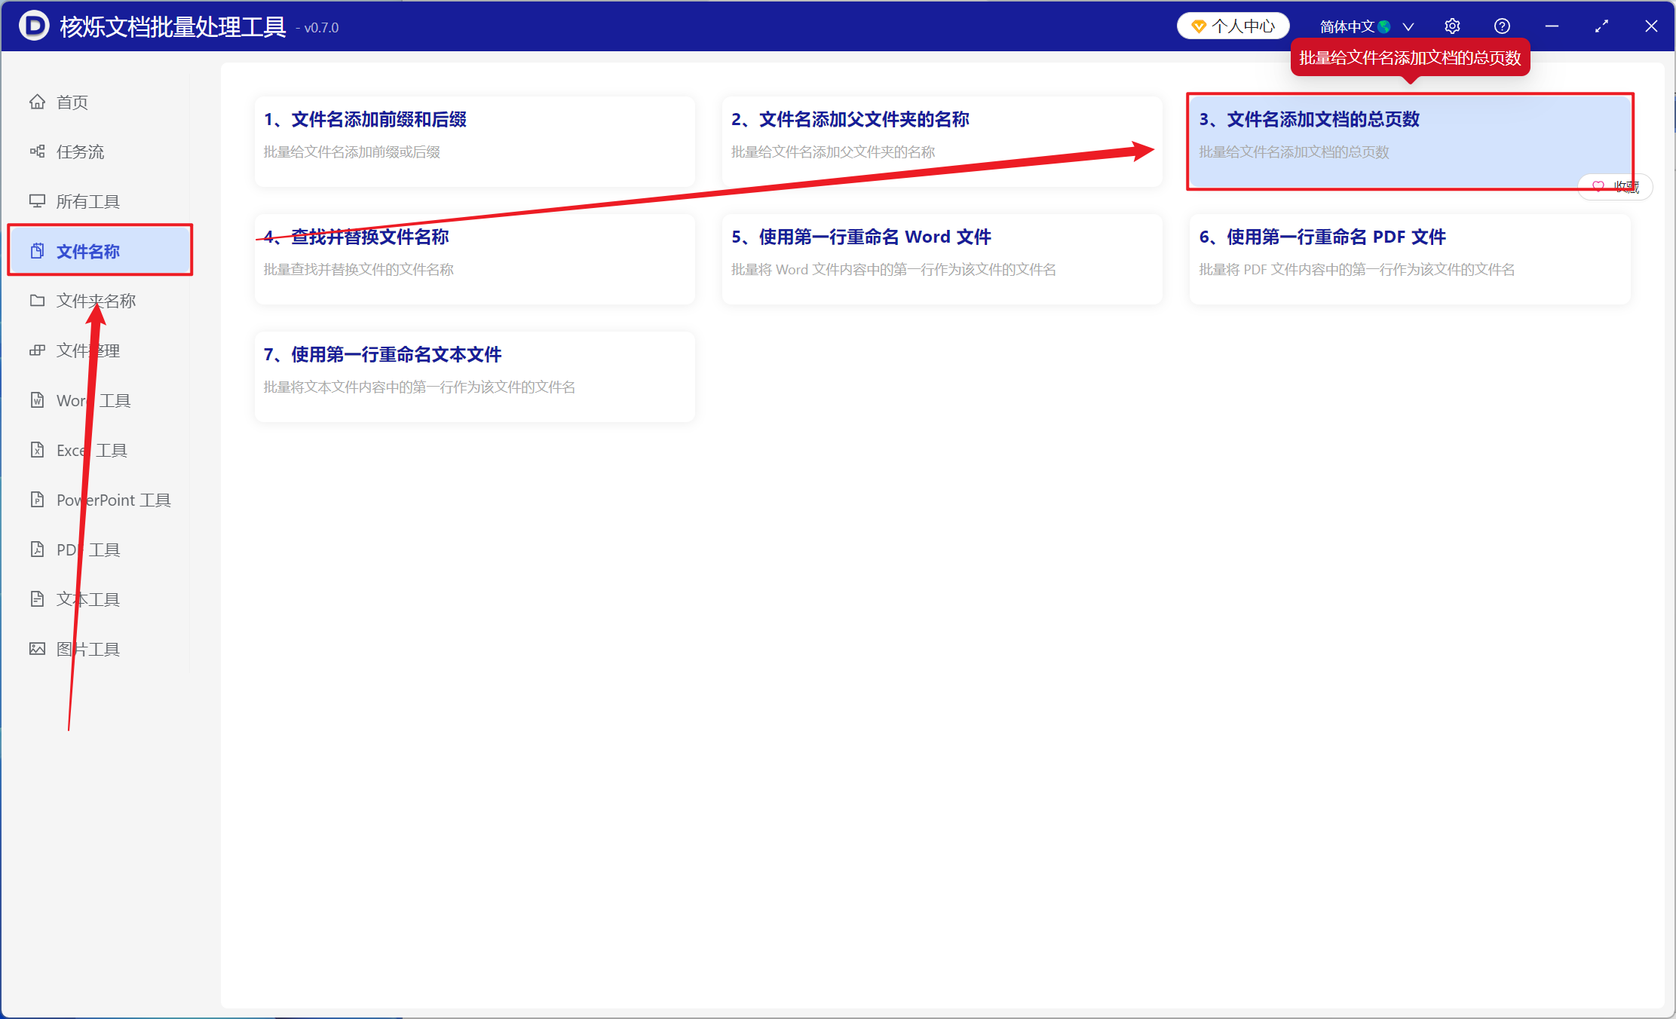Maximize the application window
This screenshot has width=1676, height=1019.
(x=1601, y=26)
